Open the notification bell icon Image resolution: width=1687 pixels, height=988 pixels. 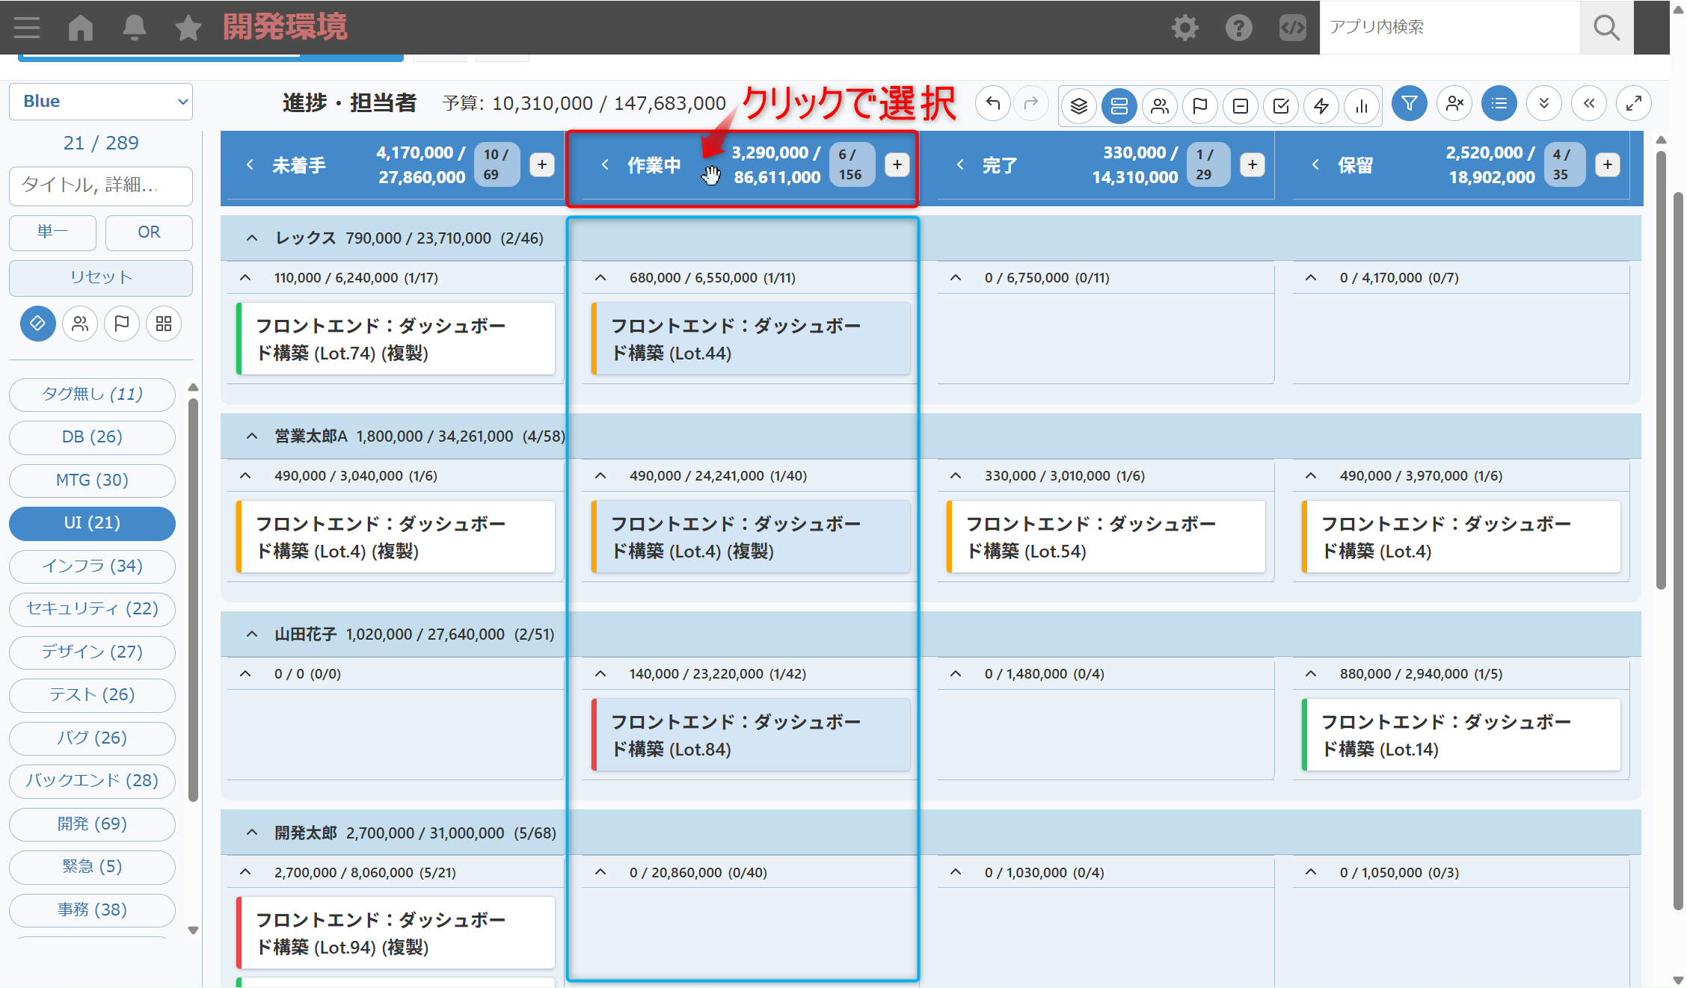click(x=134, y=28)
